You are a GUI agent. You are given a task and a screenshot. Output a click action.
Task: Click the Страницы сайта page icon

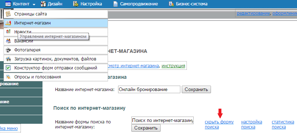(8, 14)
